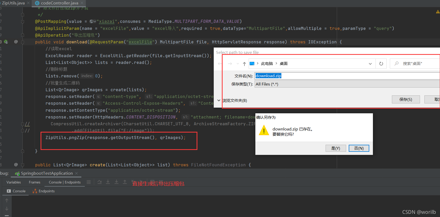Open recent locations dropdown in save dialog
The width and height of the screenshot is (440, 217).
point(238,64)
